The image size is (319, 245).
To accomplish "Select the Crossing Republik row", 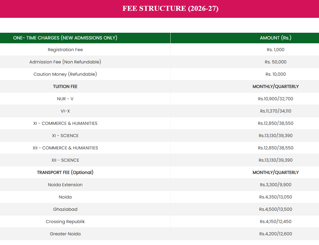I will [65, 222].
